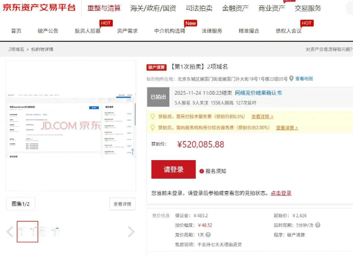Viewport: 353px width, 256px height.
Task: Open the 网络竞价结果确认书 link
Action: (258, 93)
